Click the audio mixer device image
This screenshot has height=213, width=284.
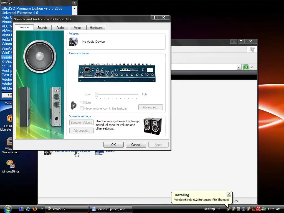point(117,73)
